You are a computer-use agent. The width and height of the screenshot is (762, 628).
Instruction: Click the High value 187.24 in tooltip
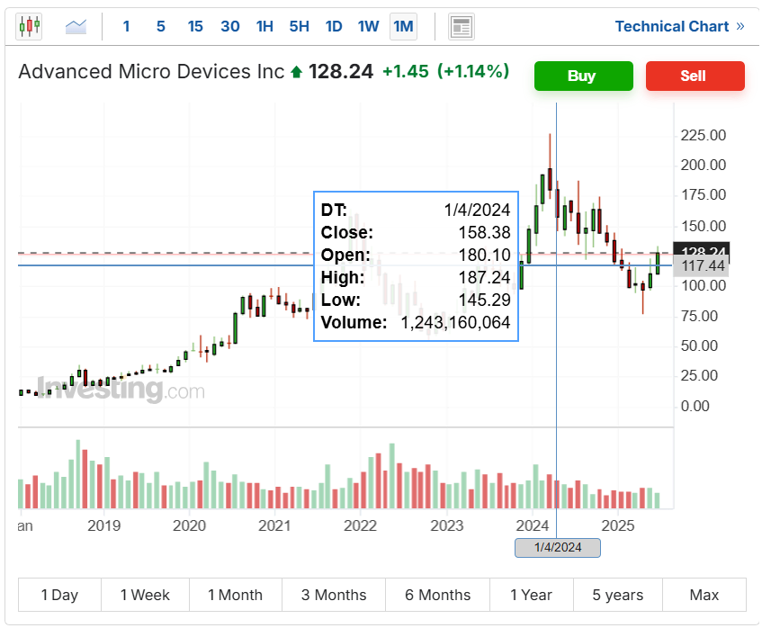click(x=485, y=277)
